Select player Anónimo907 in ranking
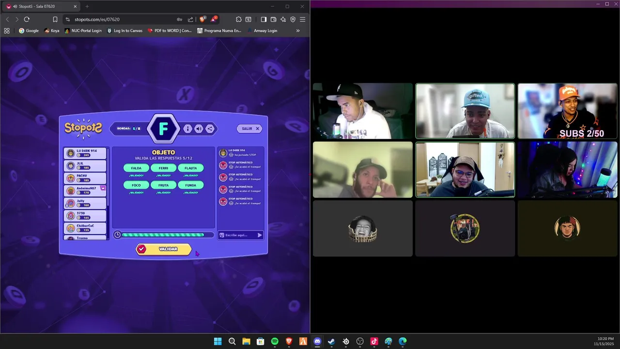The image size is (620, 349). [x=85, y=190]
